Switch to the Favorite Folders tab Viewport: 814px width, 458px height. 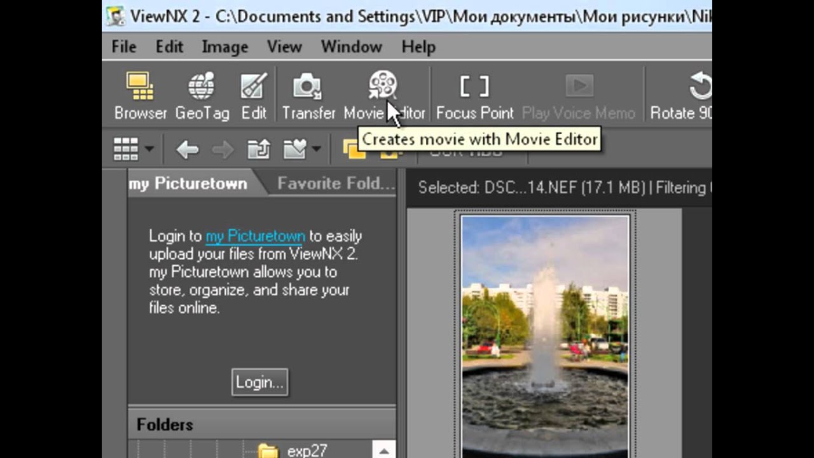pyautogui.click(x=336, y=184)
